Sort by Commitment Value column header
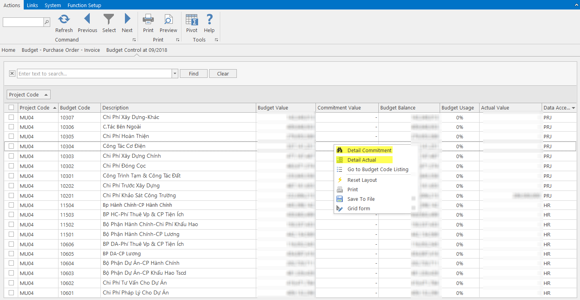 pyautogui.click(x=347, y=108)
